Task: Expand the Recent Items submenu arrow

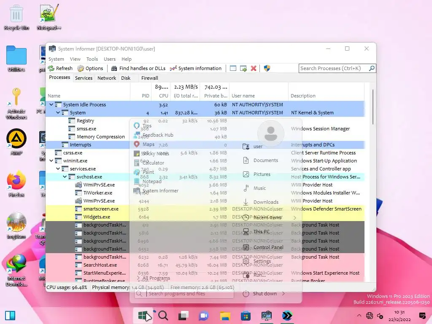Action: (x=295, y=218)
